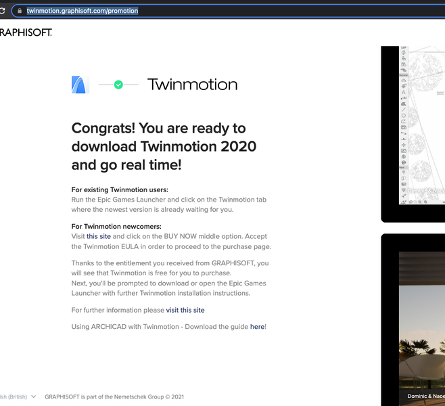This screenshot has height=406, width=445.
Task: Click 'Run the Epic Games Launcher' paragraph
Action: (x=169, y=204)
